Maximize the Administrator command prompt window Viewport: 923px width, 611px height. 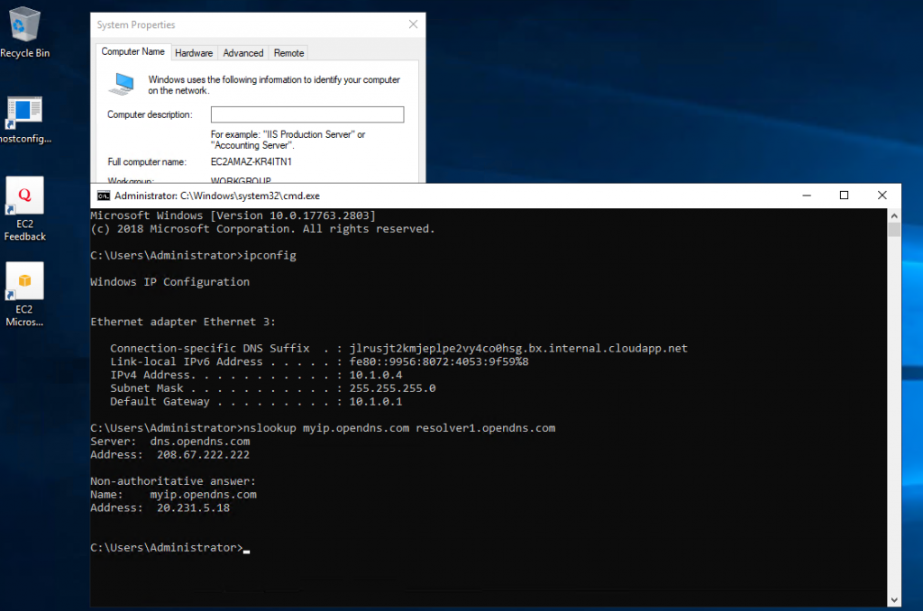pos(844,196)
